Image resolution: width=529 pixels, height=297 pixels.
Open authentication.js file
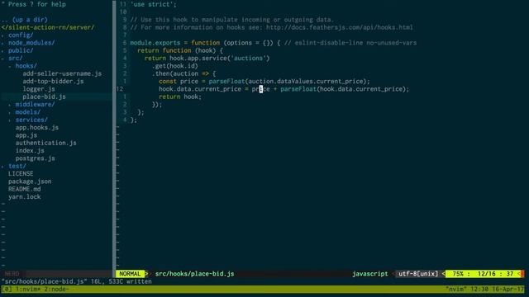pos(46,143)
